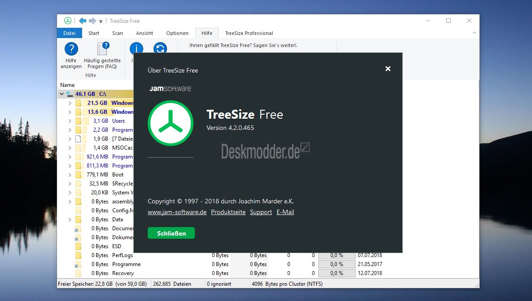Click the 0,0 % bar in PerfLogs row
Viewport: 532px width, 301px height.
(x=337, y=255)
